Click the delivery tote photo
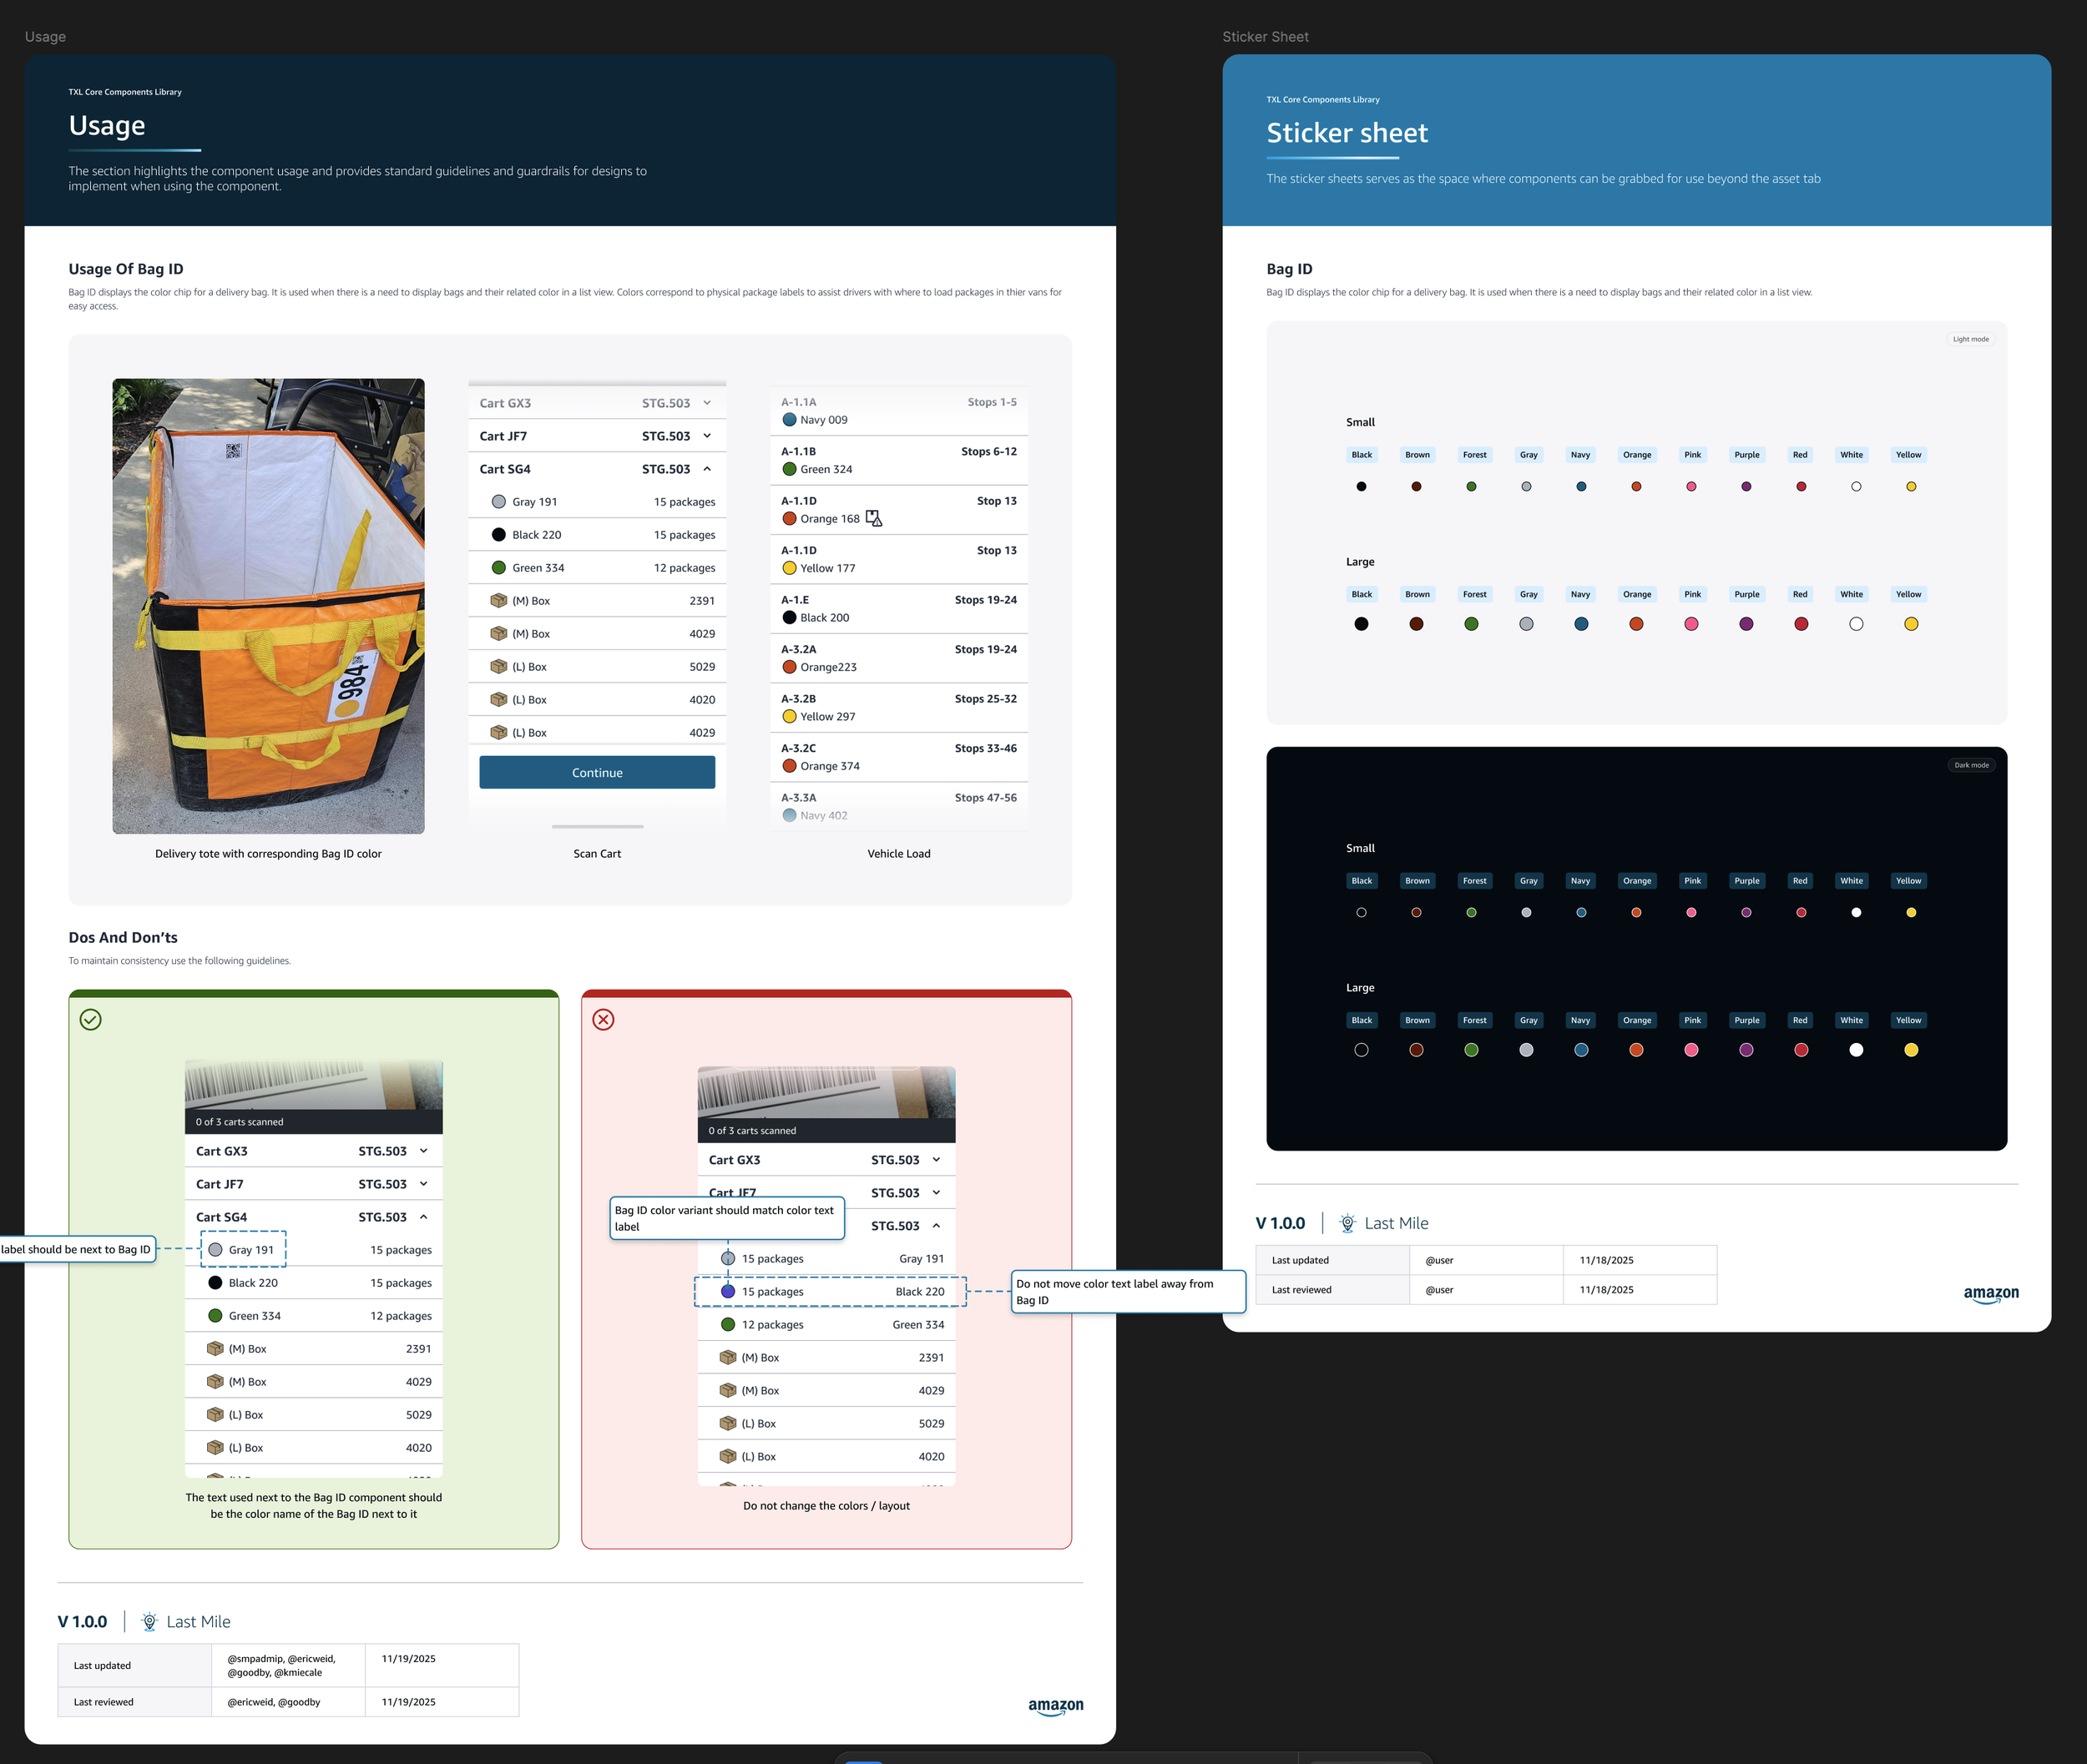 click(x=268, y=606)
